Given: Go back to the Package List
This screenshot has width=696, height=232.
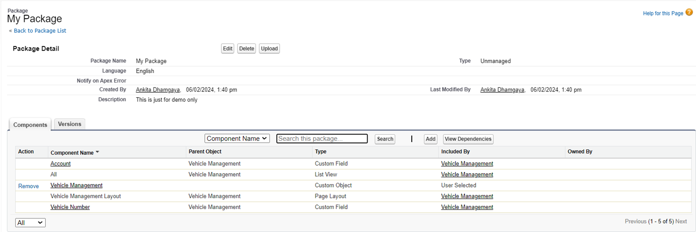Looking at the screenshot, I should point(40,31).
